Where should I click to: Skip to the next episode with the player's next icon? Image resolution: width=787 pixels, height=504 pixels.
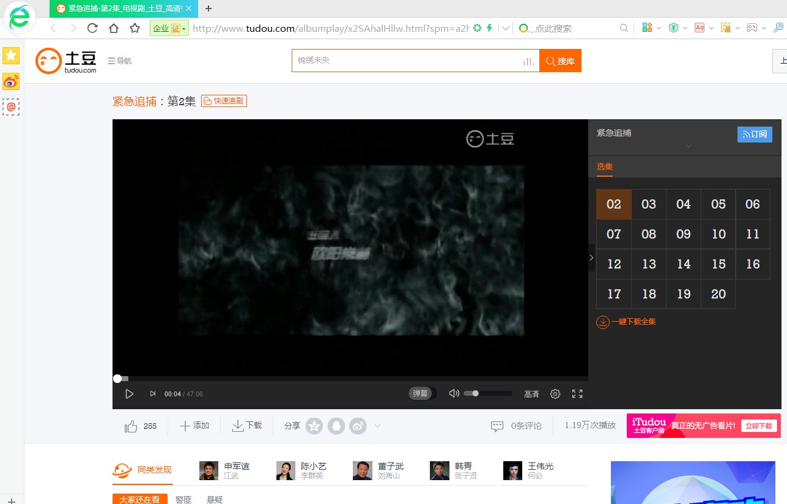click(x=153, y=394)
